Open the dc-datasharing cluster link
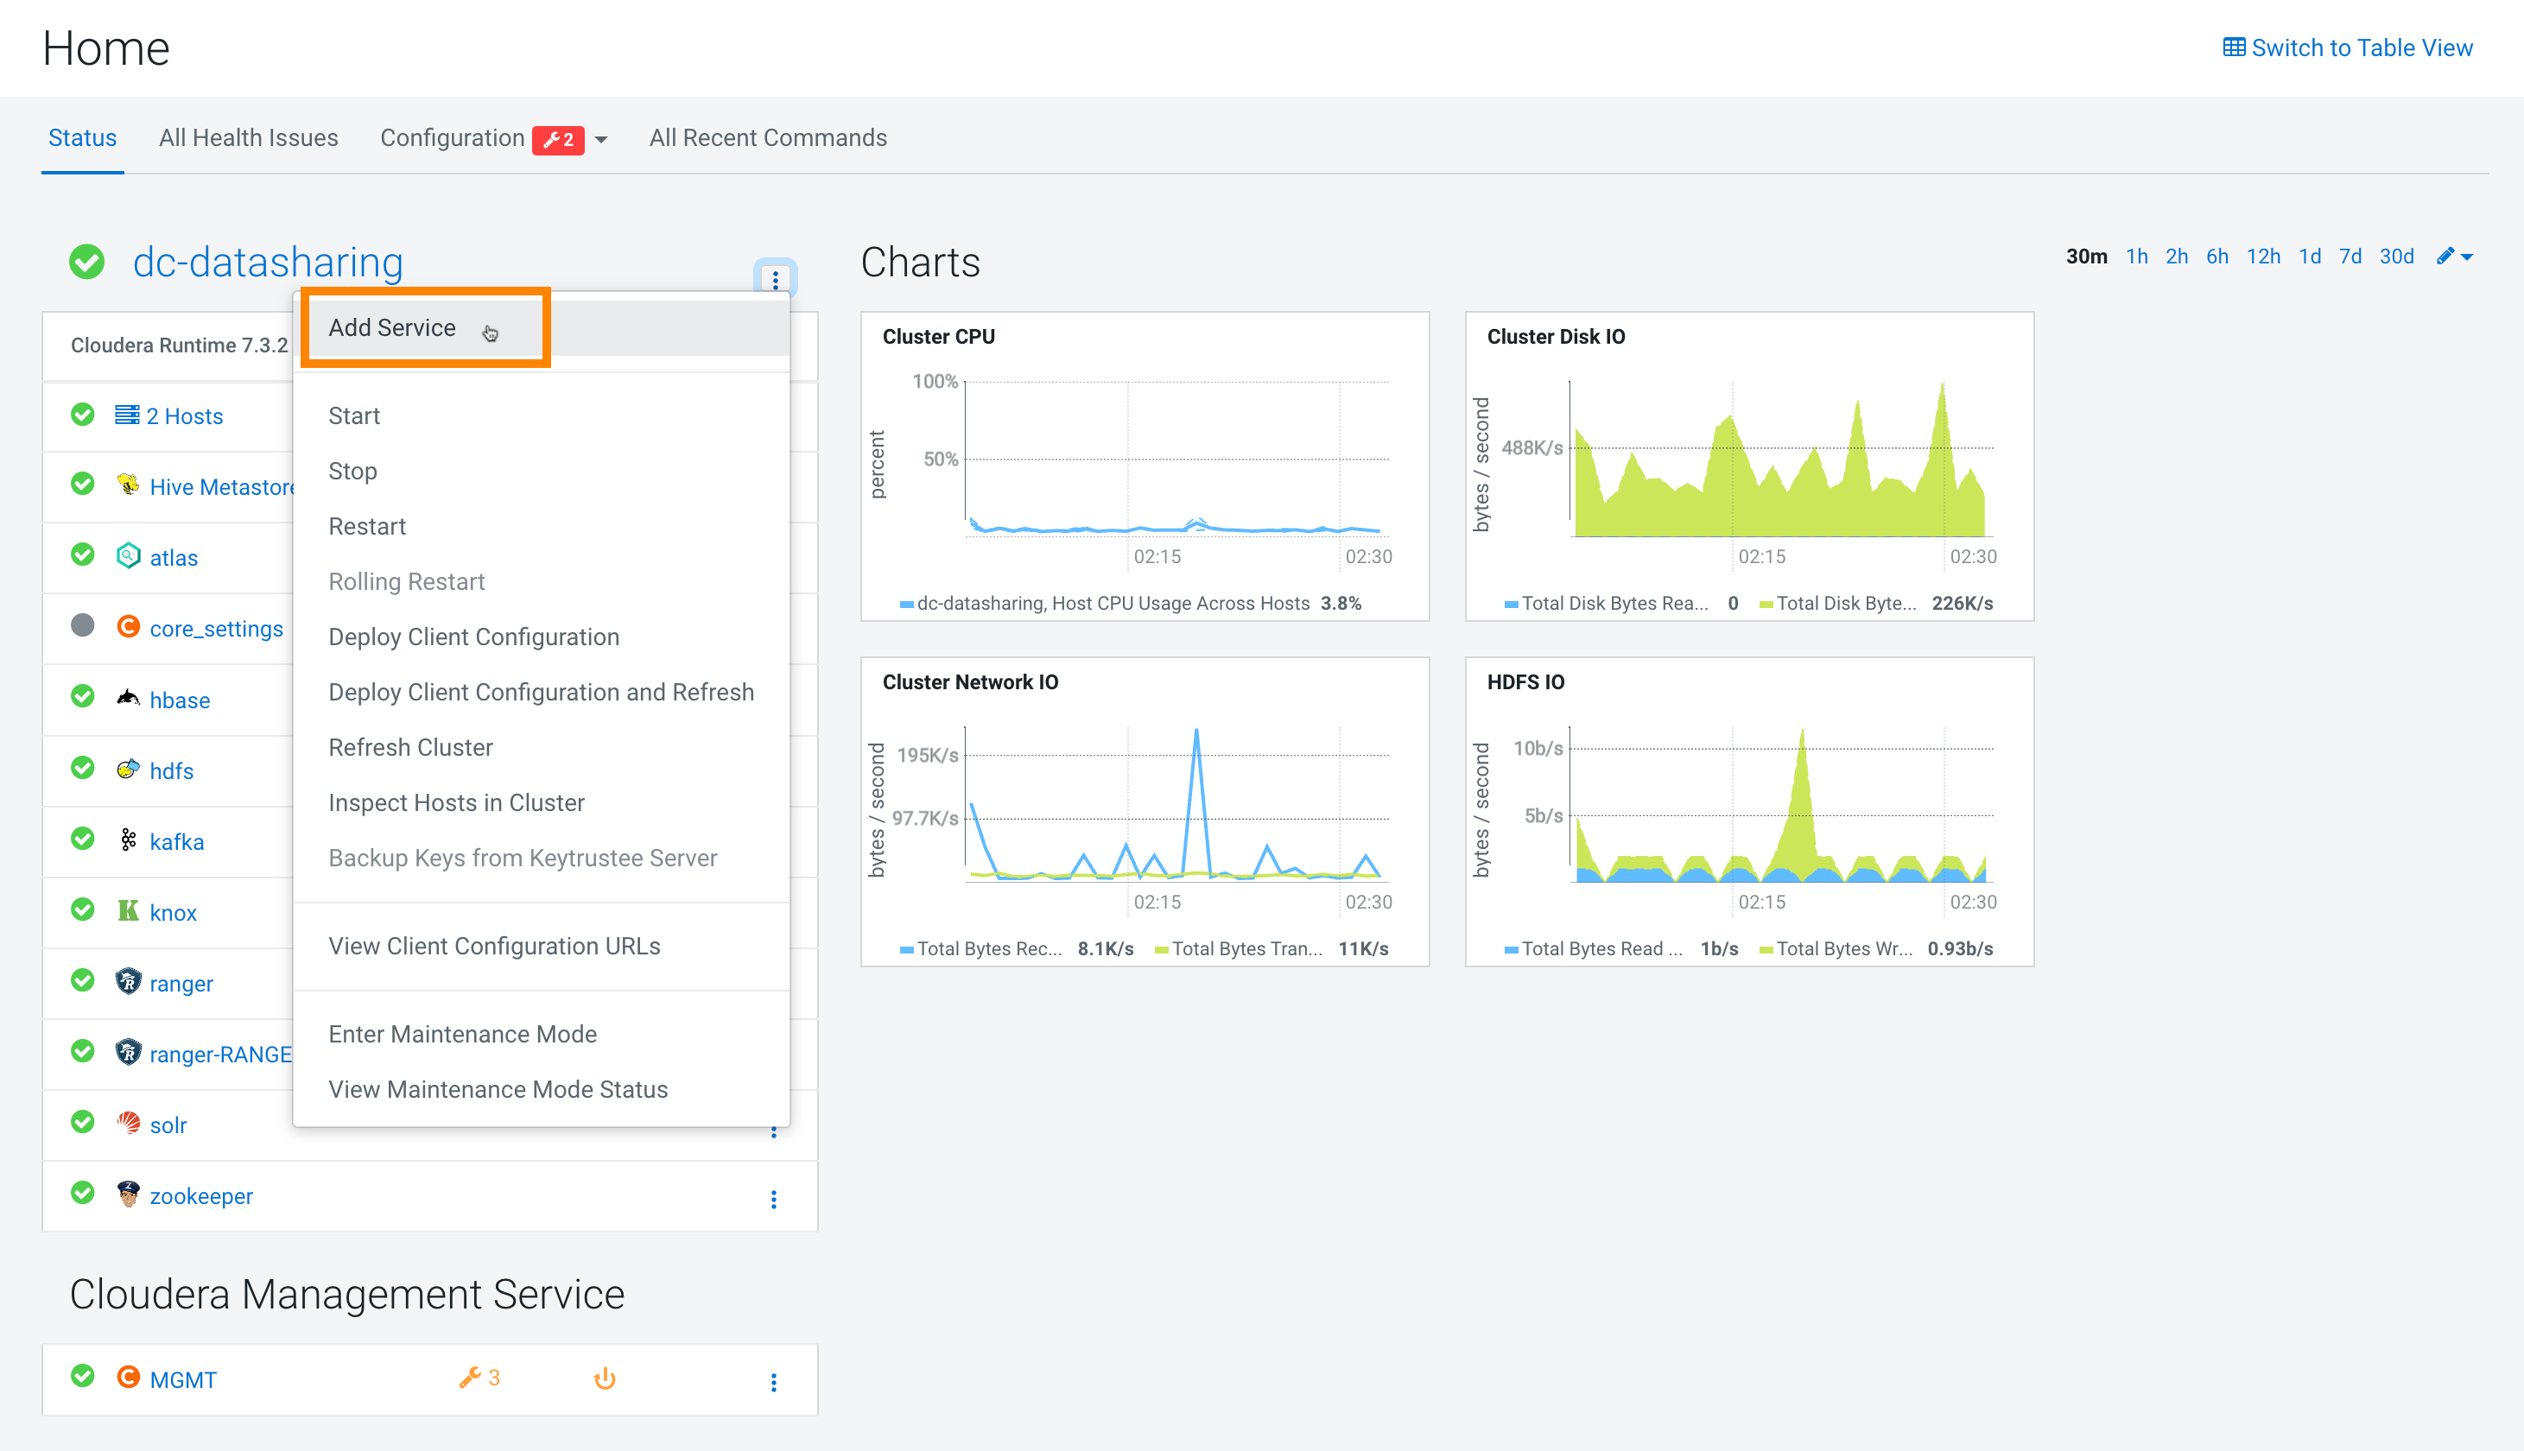The image size is (2524, 1451). click(267, 262)
